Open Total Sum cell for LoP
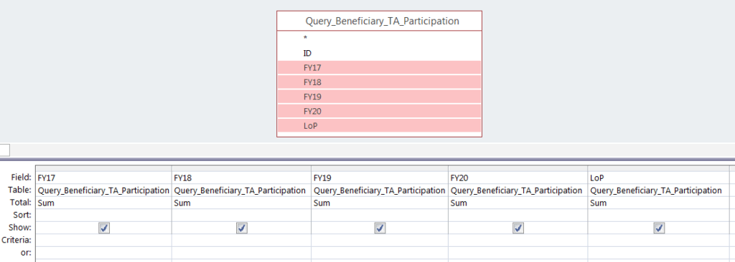The width and height of the screenshot is (735, 262). click(x=659, y=203)
